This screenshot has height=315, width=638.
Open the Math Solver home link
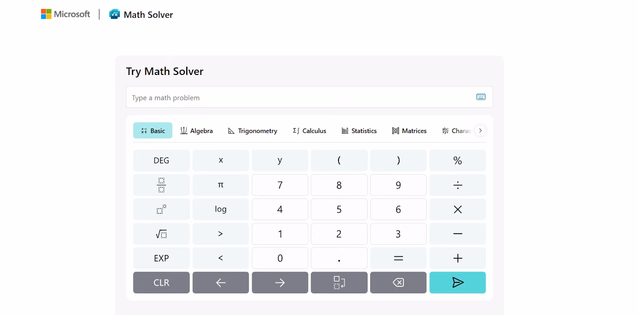pos(148,15)
